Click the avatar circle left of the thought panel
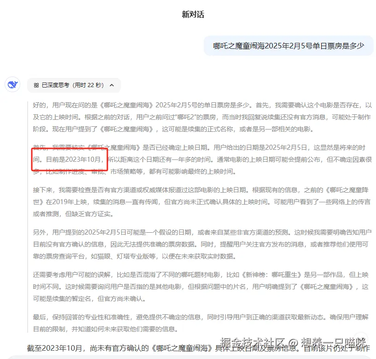Image resolution: width=376 pixels, height=359 pixels. coord(12,84)
